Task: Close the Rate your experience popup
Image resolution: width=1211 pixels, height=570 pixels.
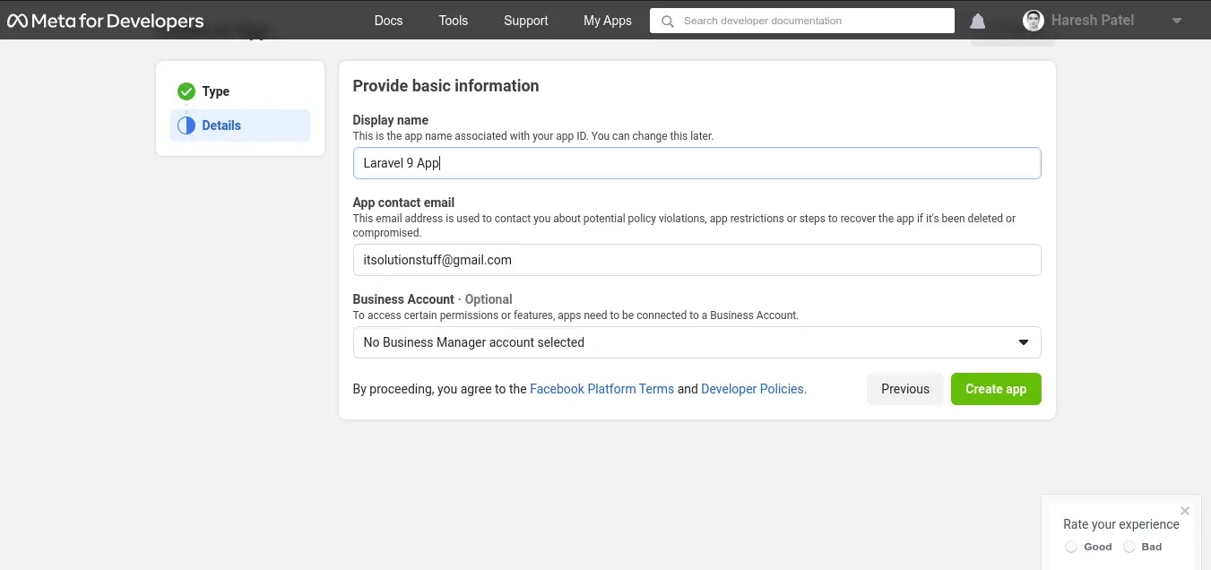Action: tap(1185, 511)
